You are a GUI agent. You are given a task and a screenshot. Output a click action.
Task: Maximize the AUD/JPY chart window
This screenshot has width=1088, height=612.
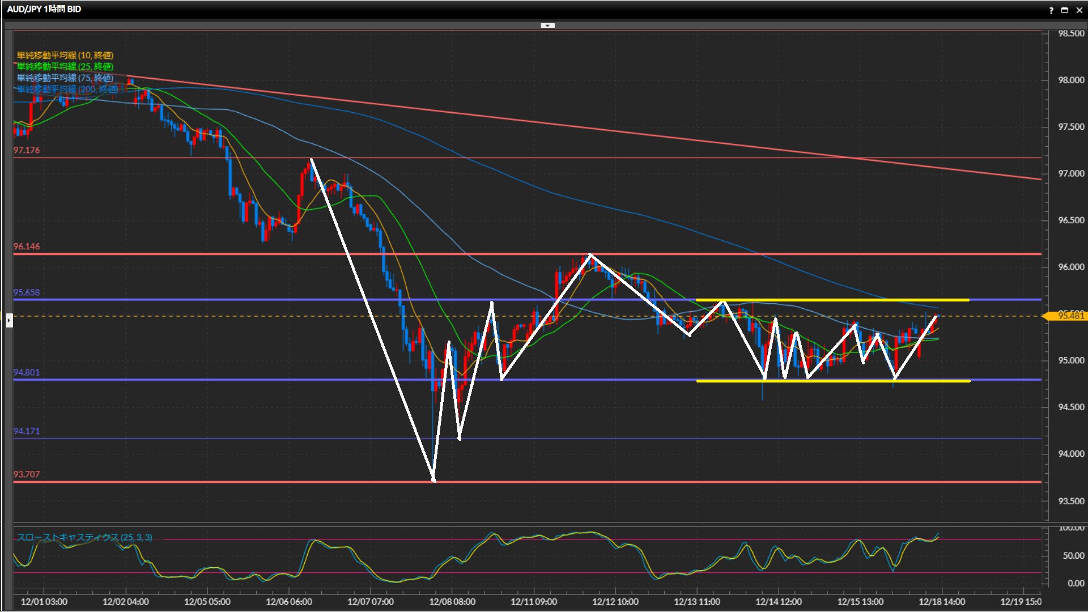point(1065,10)
